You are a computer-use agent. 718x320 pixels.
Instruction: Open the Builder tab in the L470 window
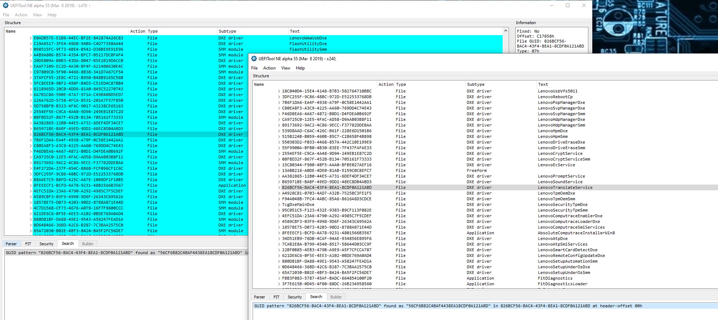click(88, 244)
